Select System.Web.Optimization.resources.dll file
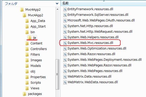 click(97, 48)
